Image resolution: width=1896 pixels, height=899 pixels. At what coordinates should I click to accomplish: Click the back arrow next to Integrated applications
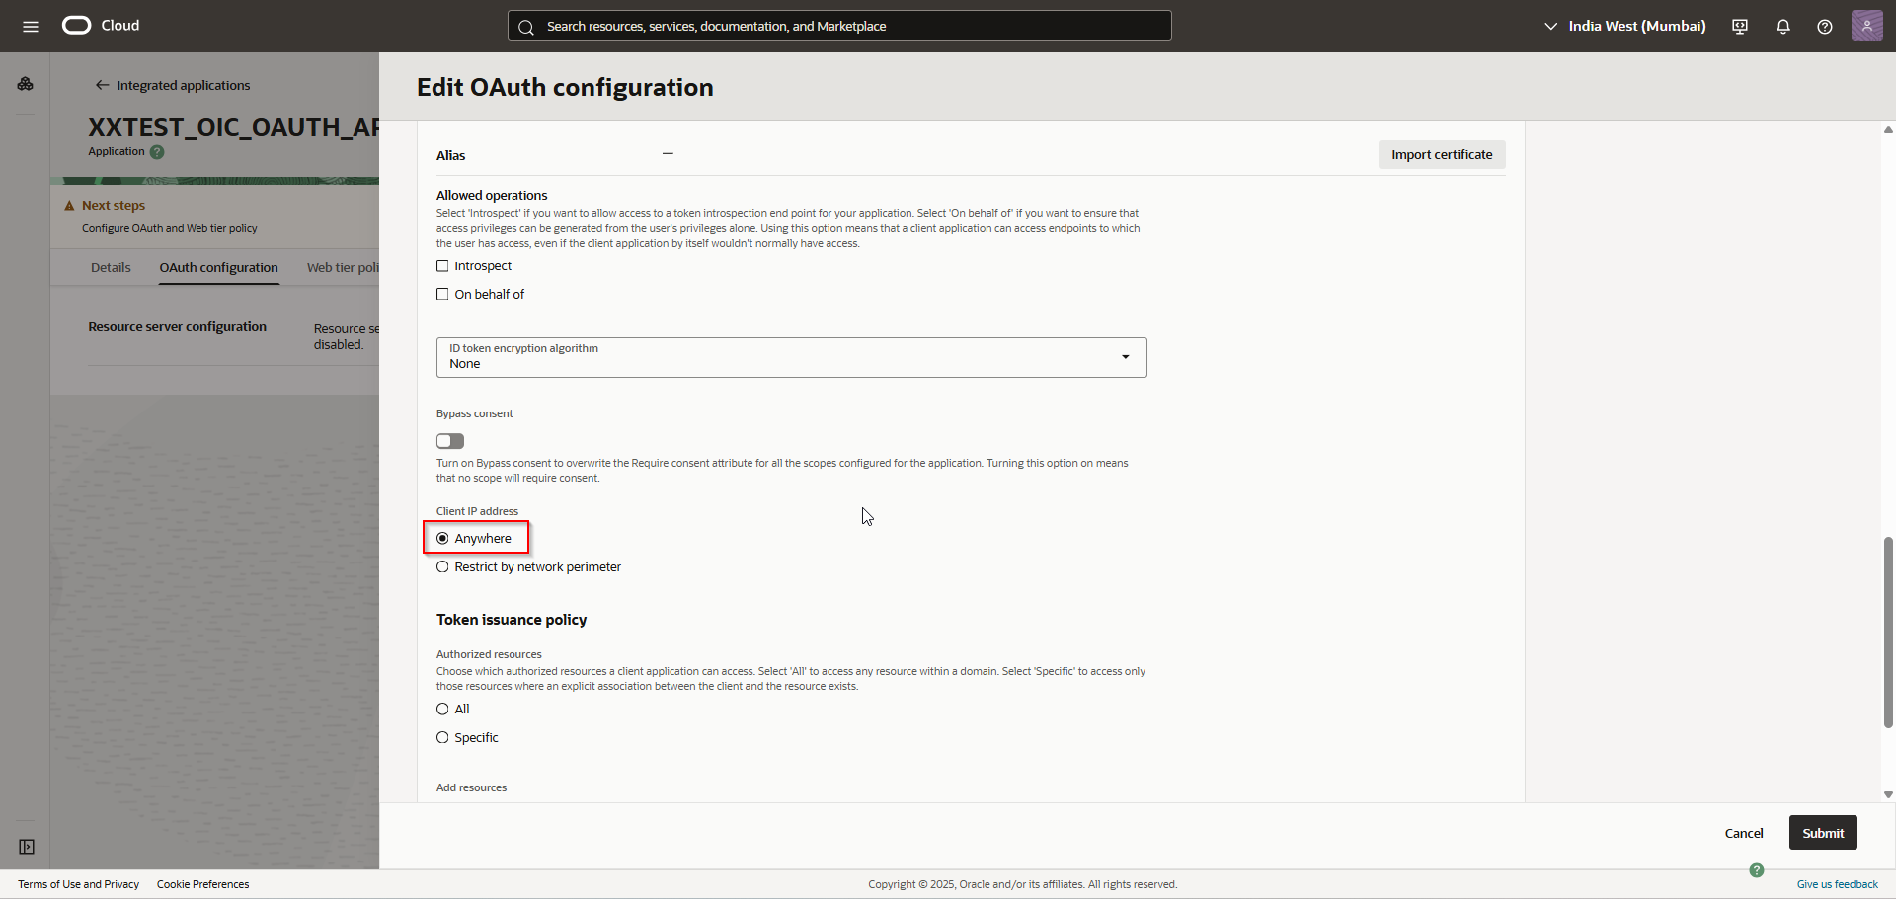[x=102, y=85]
